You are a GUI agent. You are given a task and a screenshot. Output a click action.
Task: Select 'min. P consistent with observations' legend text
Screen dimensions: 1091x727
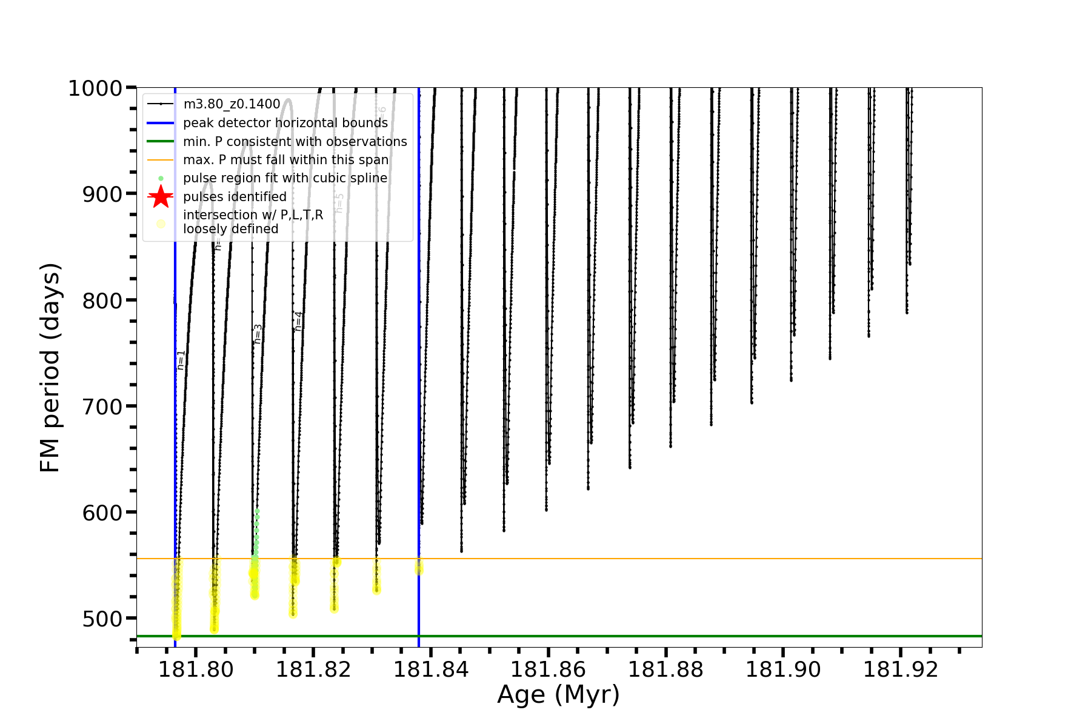pos(295,142)
